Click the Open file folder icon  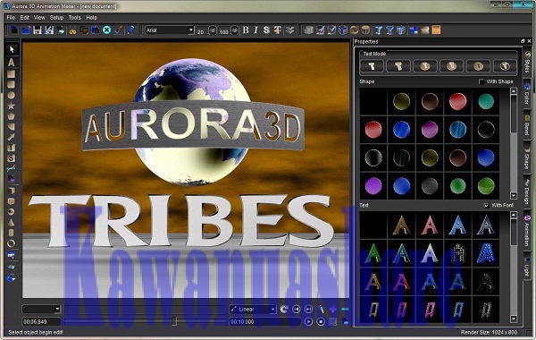(26, 30)
